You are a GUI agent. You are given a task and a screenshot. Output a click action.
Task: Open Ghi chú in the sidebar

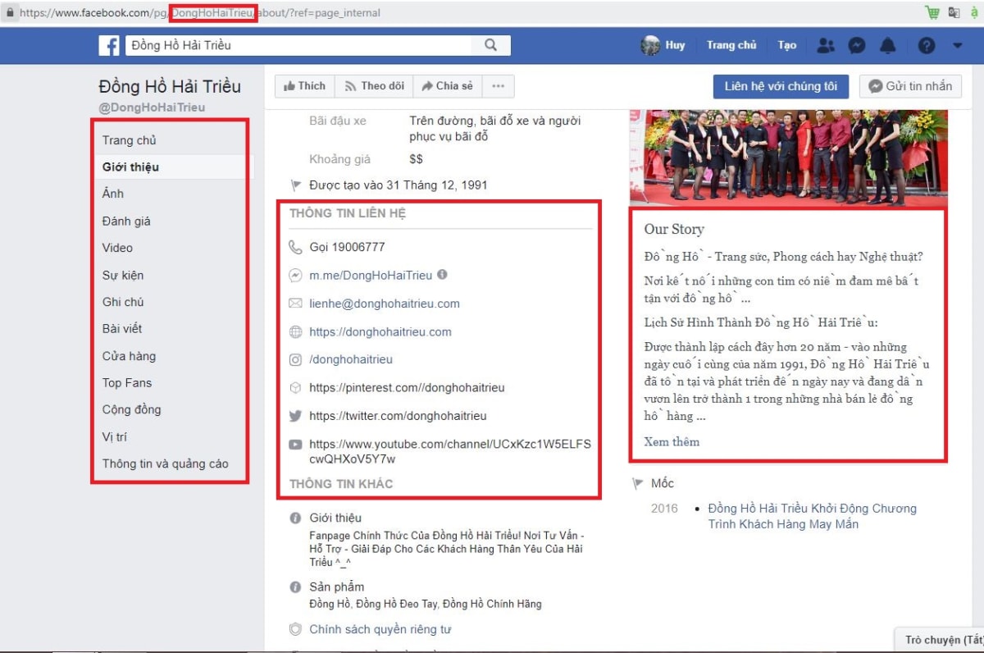pyautogui.click(x=123, y=302)
